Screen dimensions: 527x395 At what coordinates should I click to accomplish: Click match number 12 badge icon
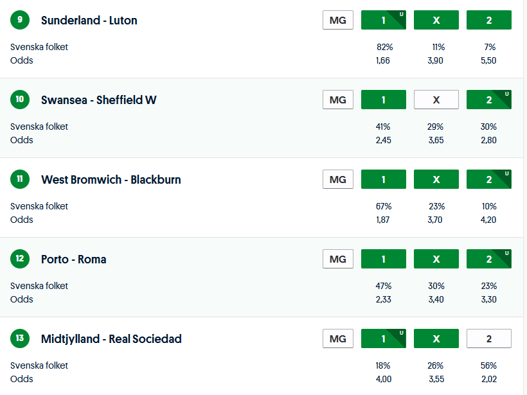[x=20, y=259]
